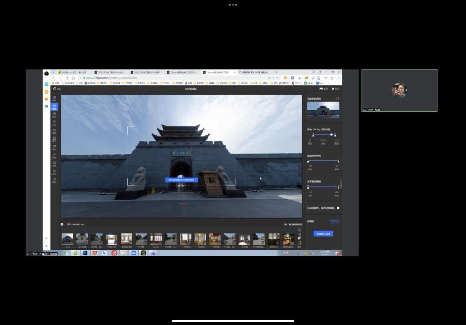Viewport: 466px width, 325px height.
Task: Click the Save icon in top bar
Action: click(x=321, y=89)
